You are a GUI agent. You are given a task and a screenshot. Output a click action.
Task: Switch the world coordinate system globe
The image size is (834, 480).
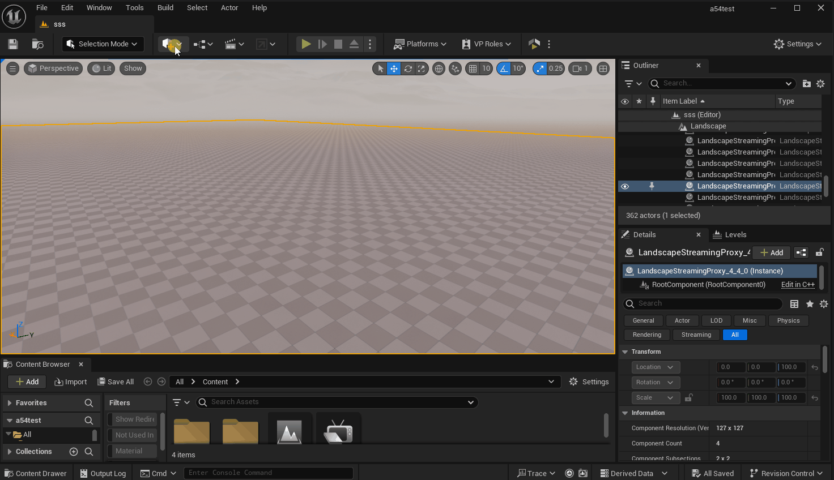coord(439,68)
